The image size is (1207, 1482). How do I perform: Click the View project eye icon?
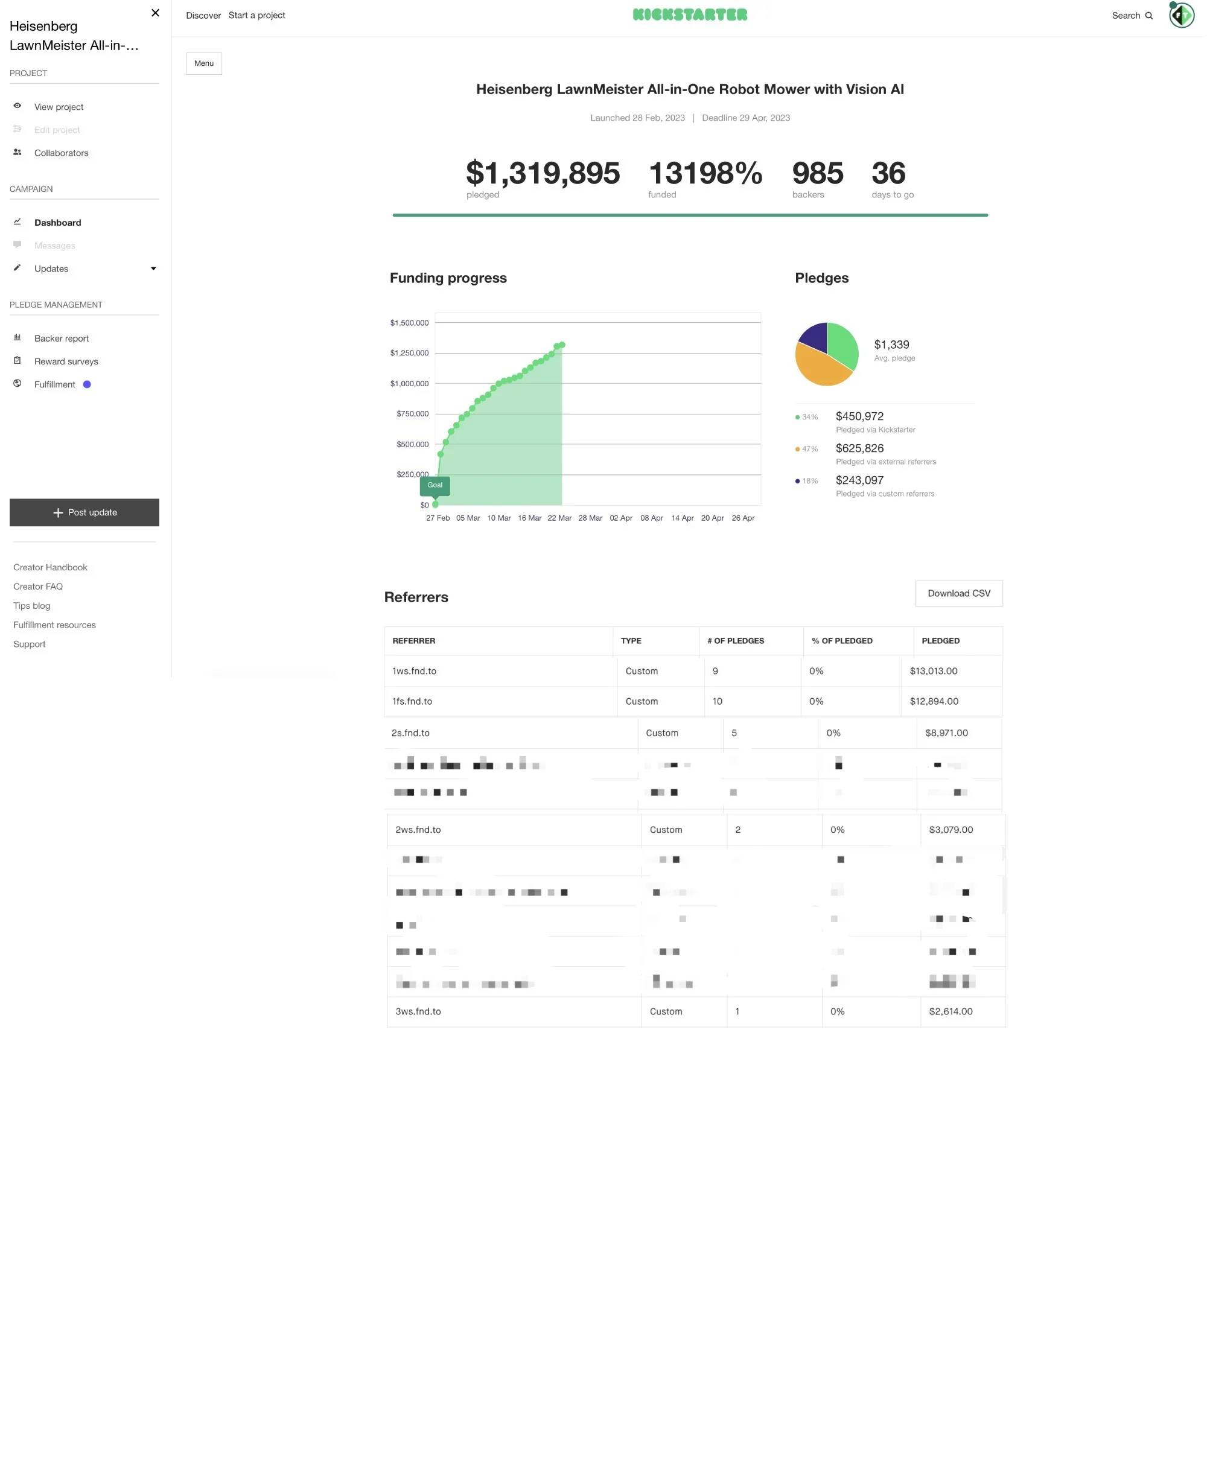[x=18, y=106]
